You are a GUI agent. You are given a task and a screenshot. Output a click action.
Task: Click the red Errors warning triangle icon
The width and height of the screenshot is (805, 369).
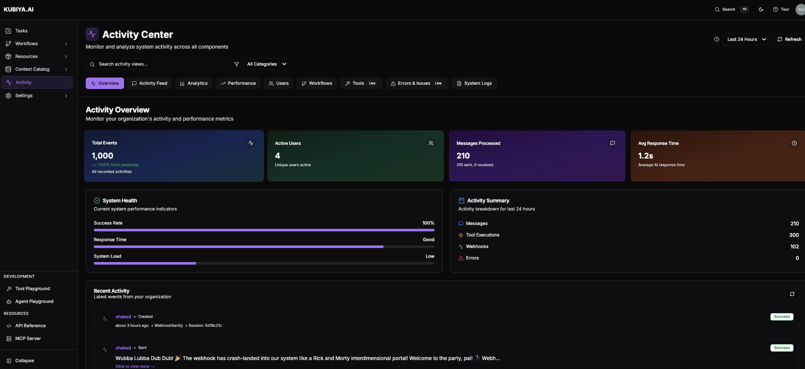(460, 258)
